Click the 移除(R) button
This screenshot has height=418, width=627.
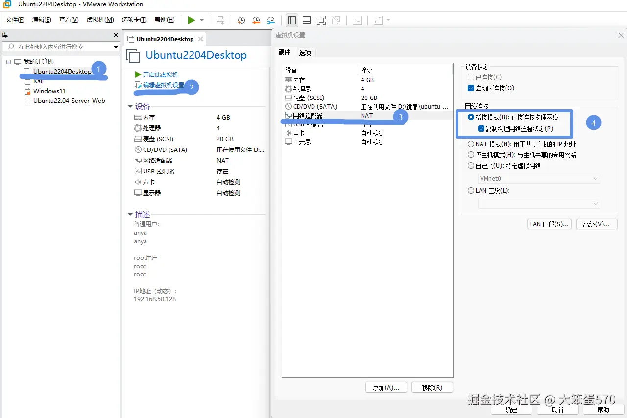click(432, 387)
